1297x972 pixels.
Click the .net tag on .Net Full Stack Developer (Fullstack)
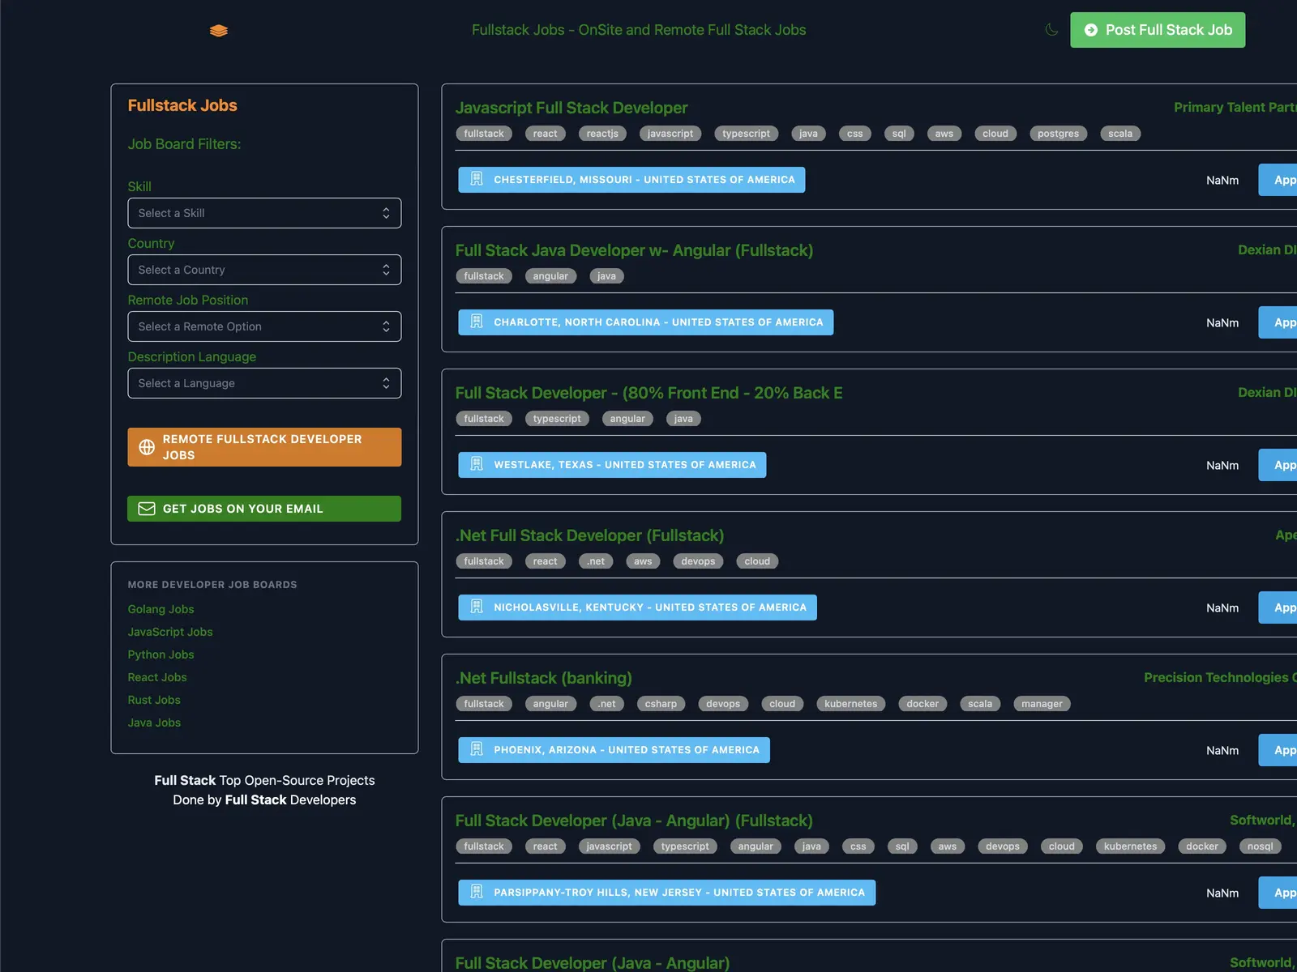coord(596,561)
